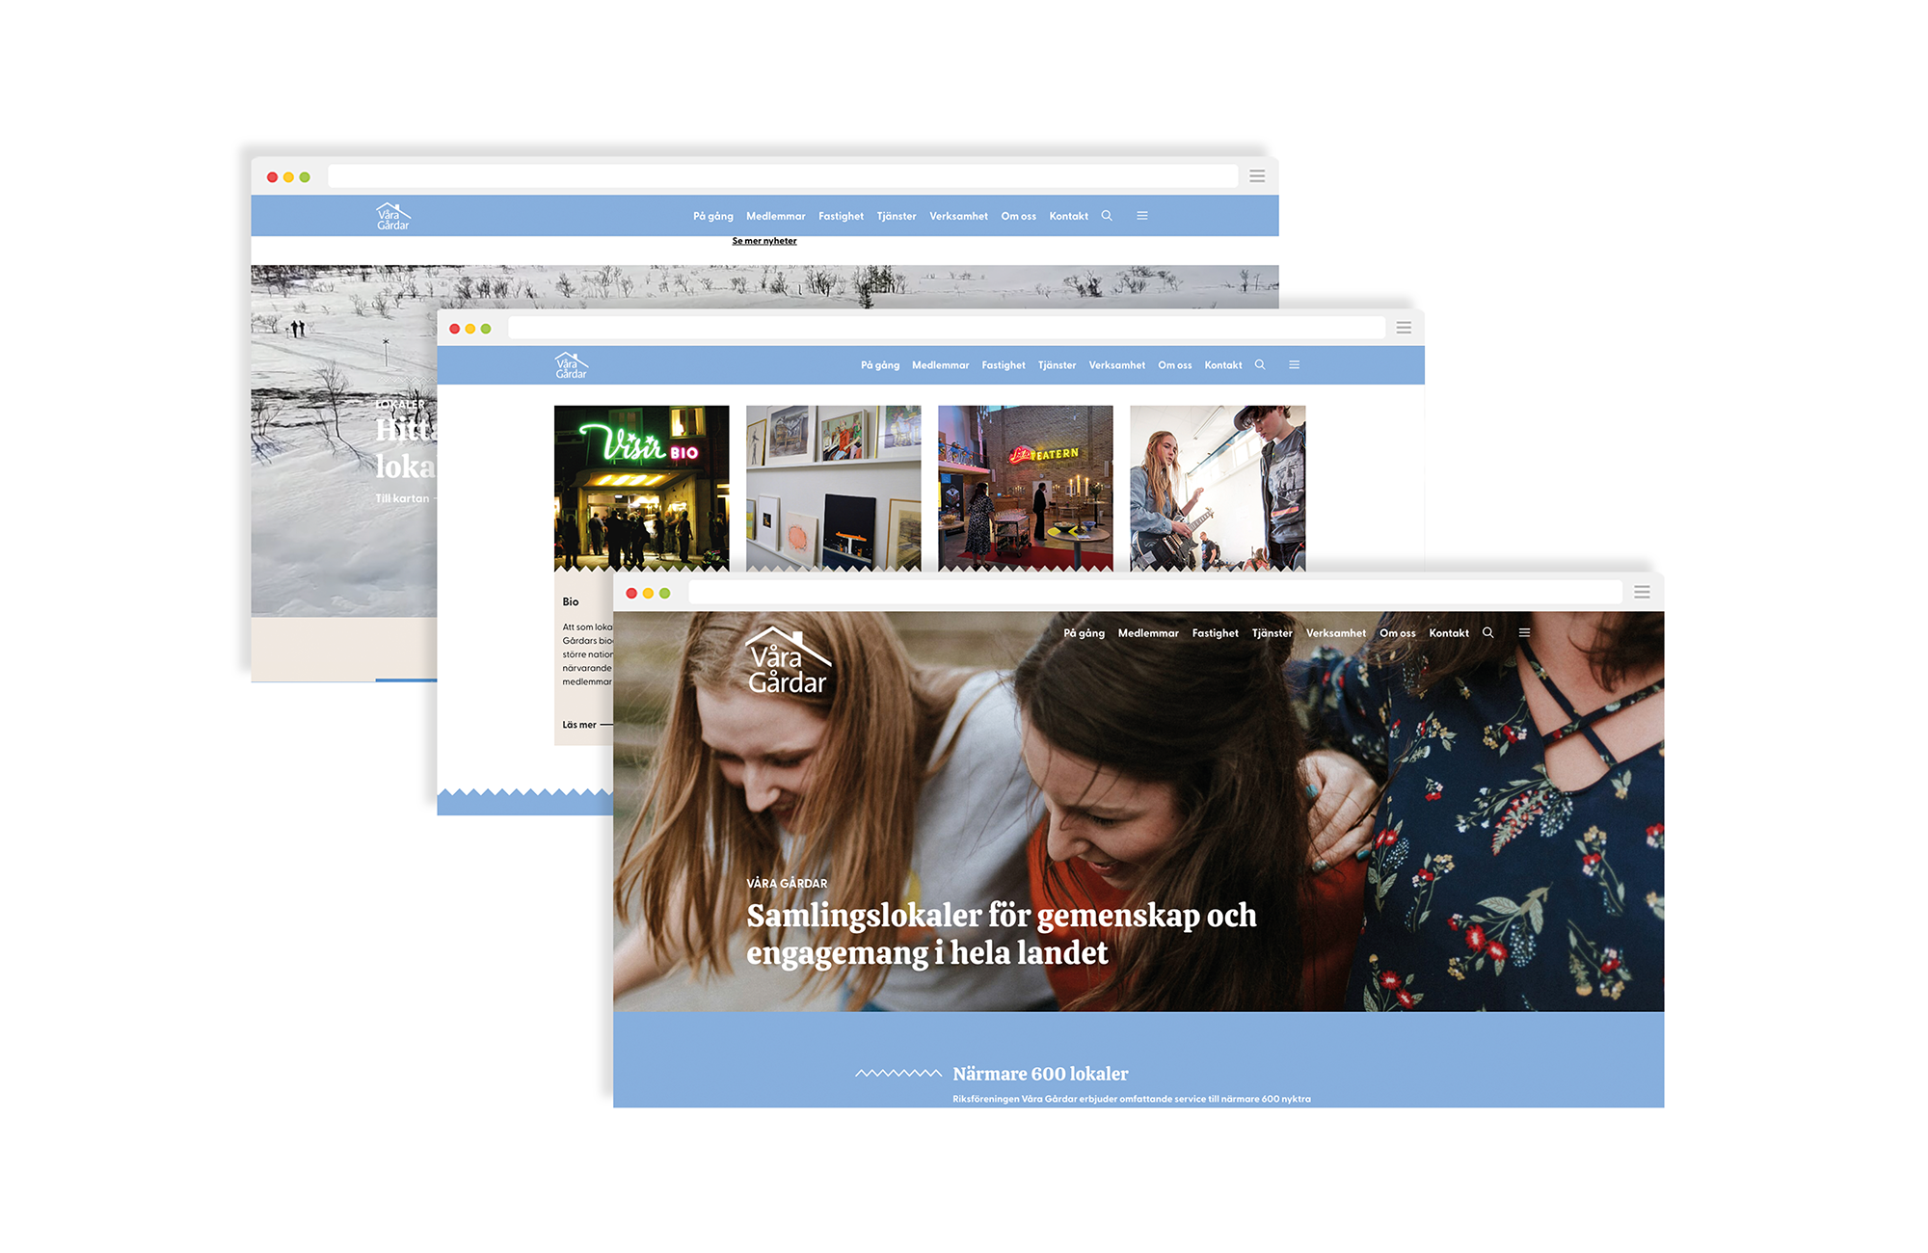Click the Bio card heading
This screenshot has height=1253, width=1928.
point(571,601)
